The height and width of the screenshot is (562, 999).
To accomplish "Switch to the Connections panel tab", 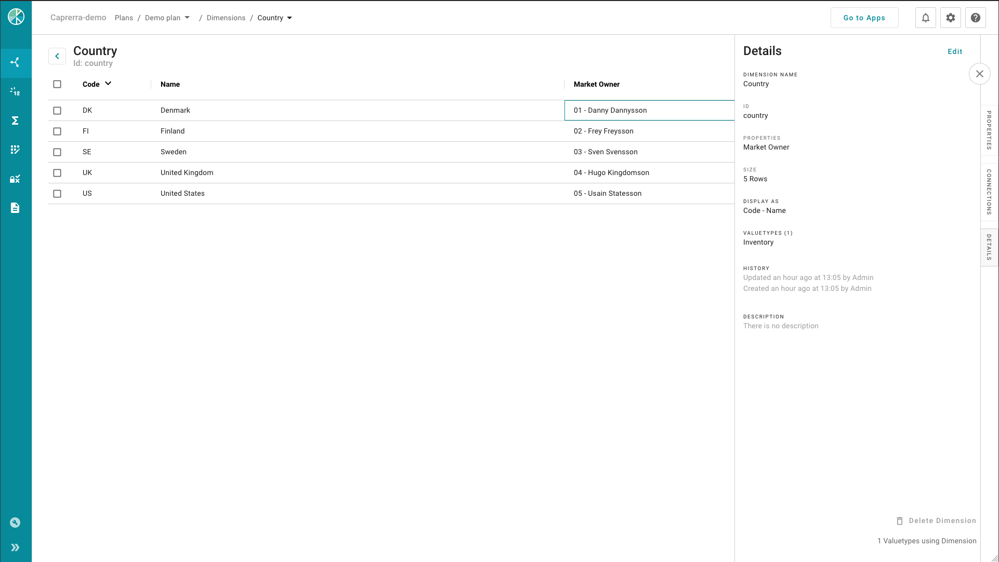I will [989, 191].
